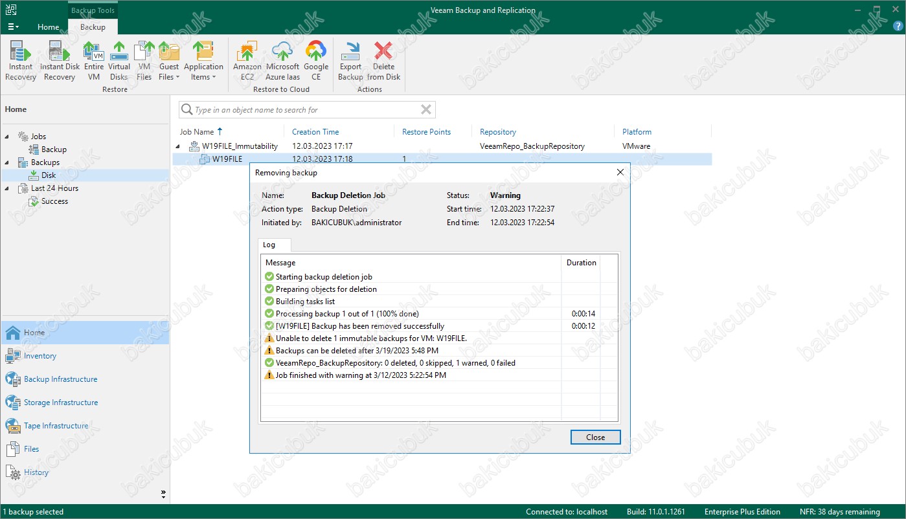Click the search object name field
The image size is (906, 519).
tap(307, 110)
